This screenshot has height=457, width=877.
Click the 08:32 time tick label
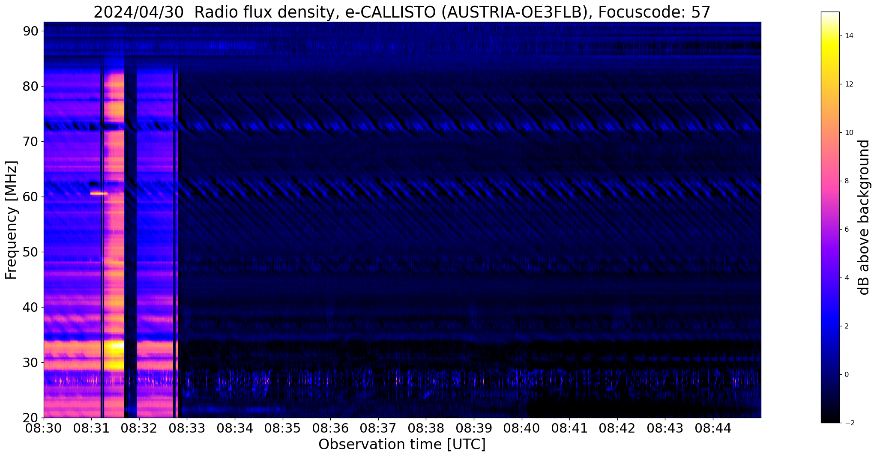click(x=139, y=428)
